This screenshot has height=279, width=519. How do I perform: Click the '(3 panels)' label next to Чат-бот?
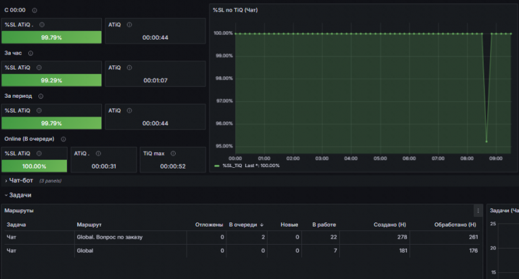click(50, 181)
